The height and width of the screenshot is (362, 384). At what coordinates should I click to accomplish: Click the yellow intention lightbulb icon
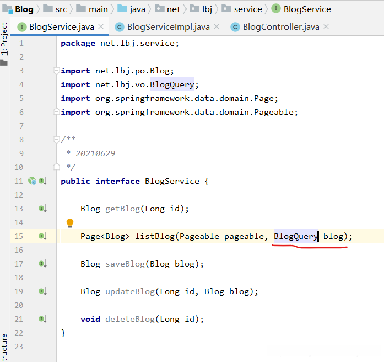tap(70, 223)
